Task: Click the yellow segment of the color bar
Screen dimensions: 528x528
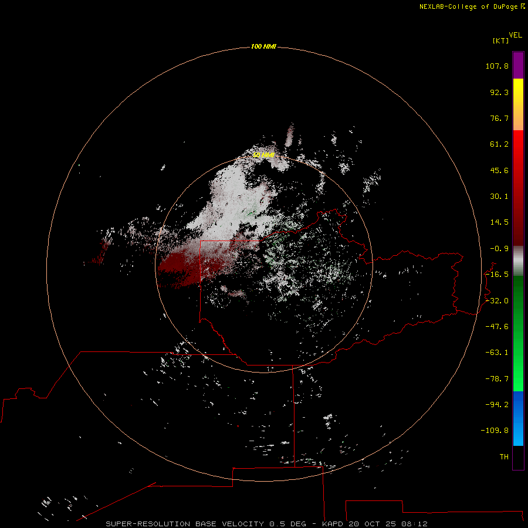Action: (518, 104)
